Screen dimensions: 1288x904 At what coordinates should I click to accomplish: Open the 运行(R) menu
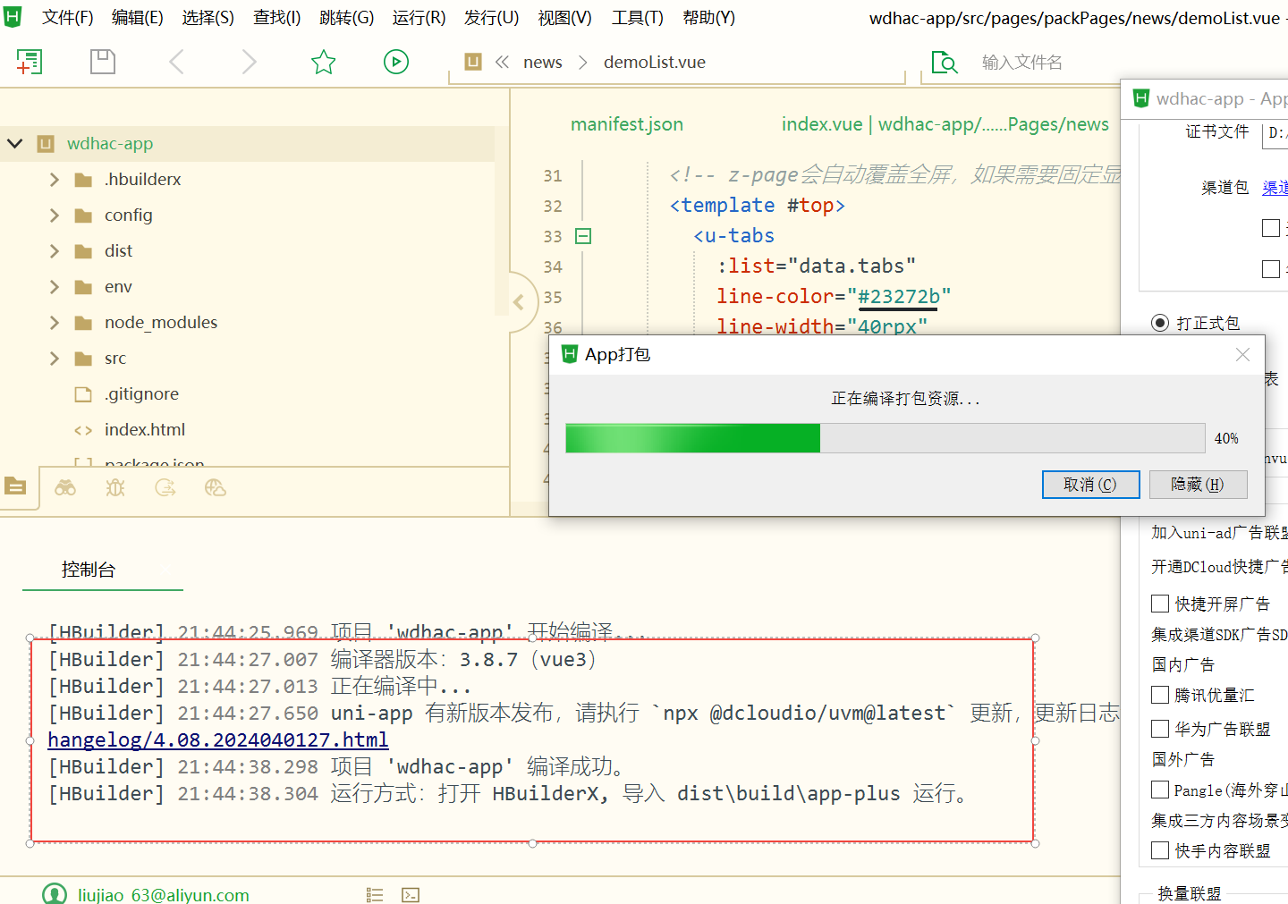(419, 18)
